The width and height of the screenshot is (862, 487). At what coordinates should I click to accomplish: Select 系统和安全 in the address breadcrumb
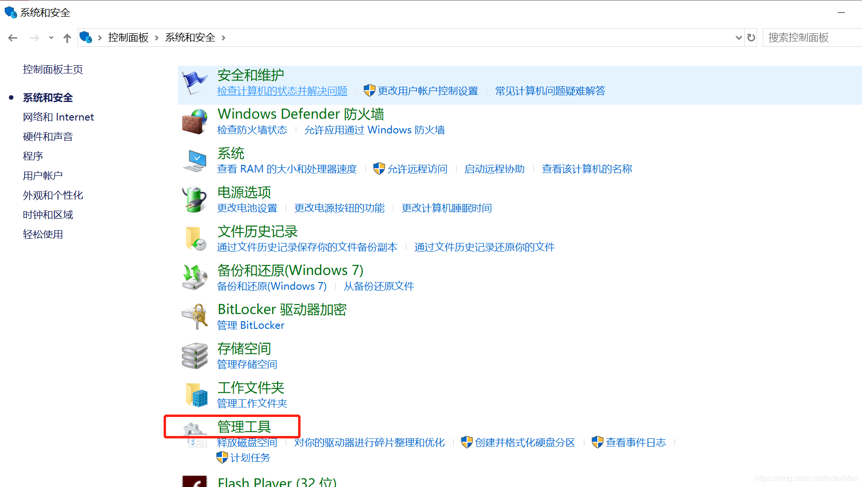[x=190, y=38]
